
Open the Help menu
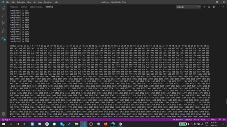(x=55, y=2)
